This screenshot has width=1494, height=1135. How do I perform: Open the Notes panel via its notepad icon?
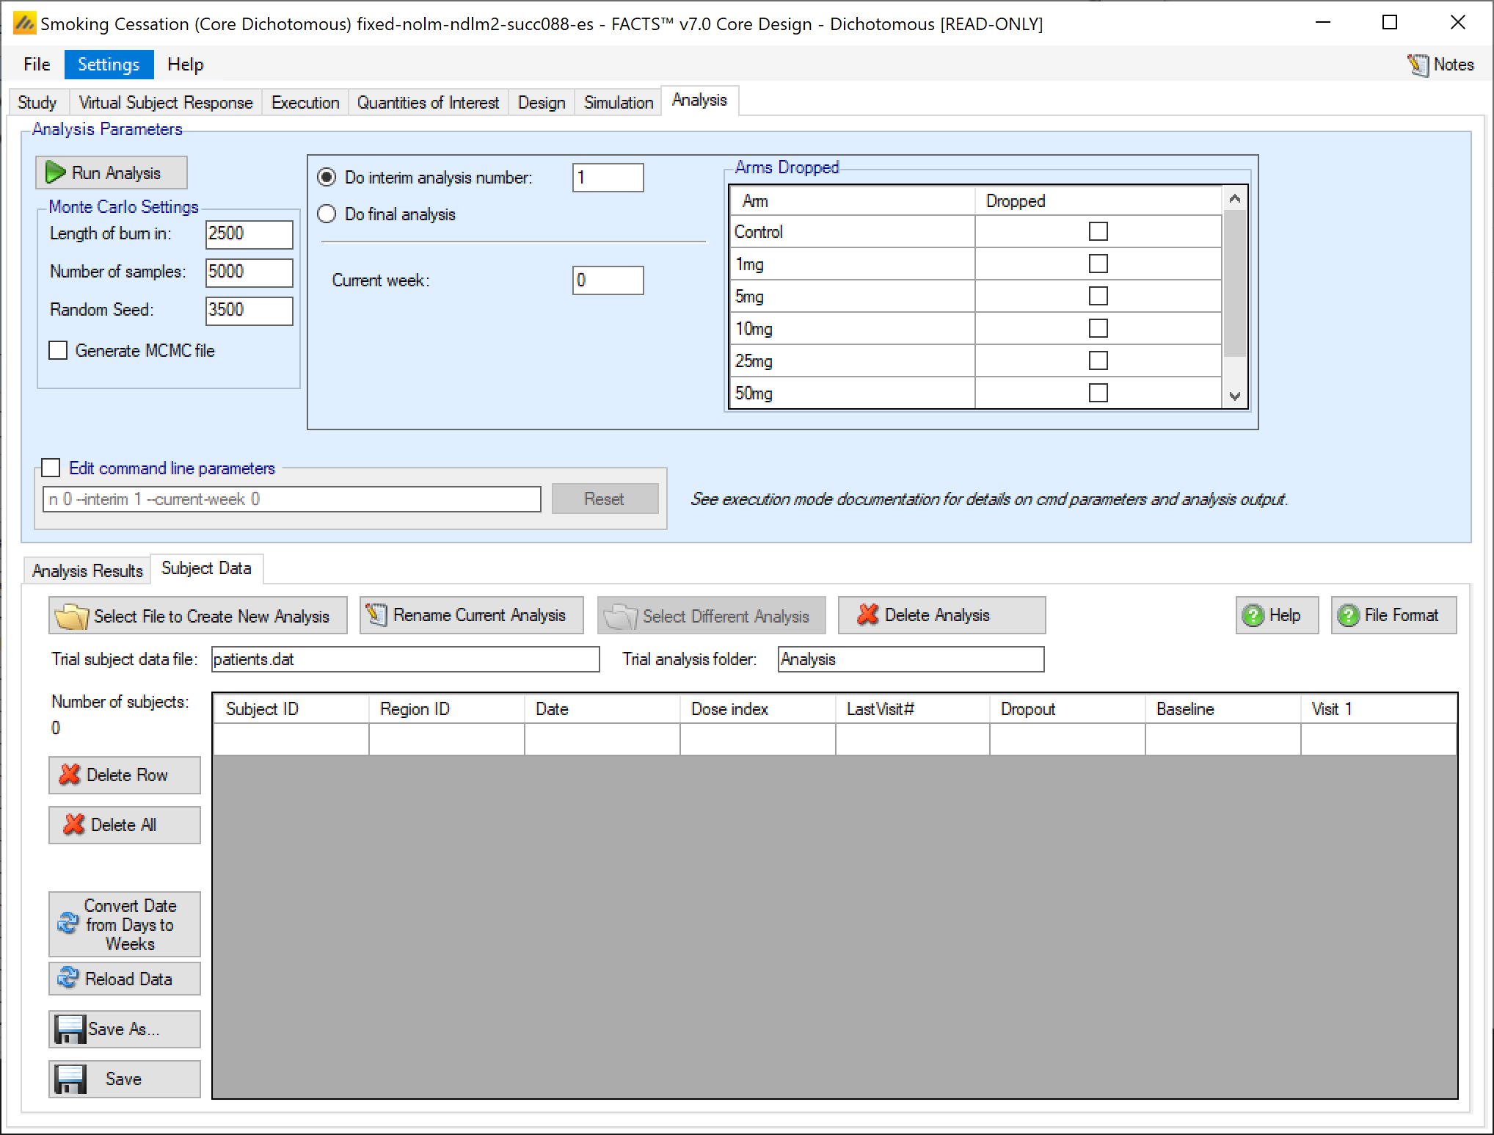tap(1418, 65)
